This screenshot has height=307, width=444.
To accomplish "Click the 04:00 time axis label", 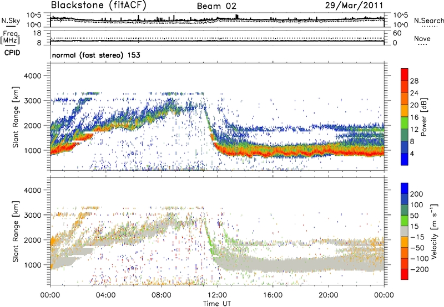I will [105, 295].
